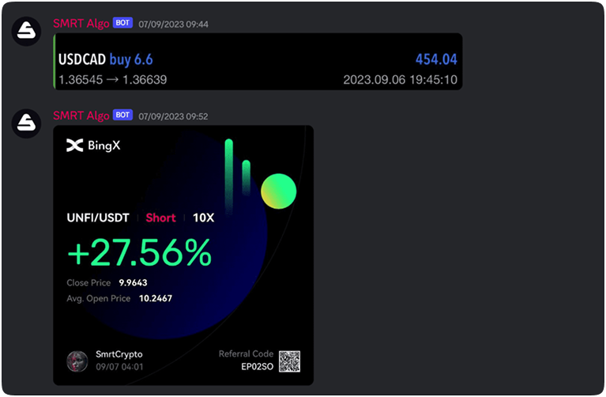Click the red Short position label
Screen dimensions: 606x397
coord(160,217)
